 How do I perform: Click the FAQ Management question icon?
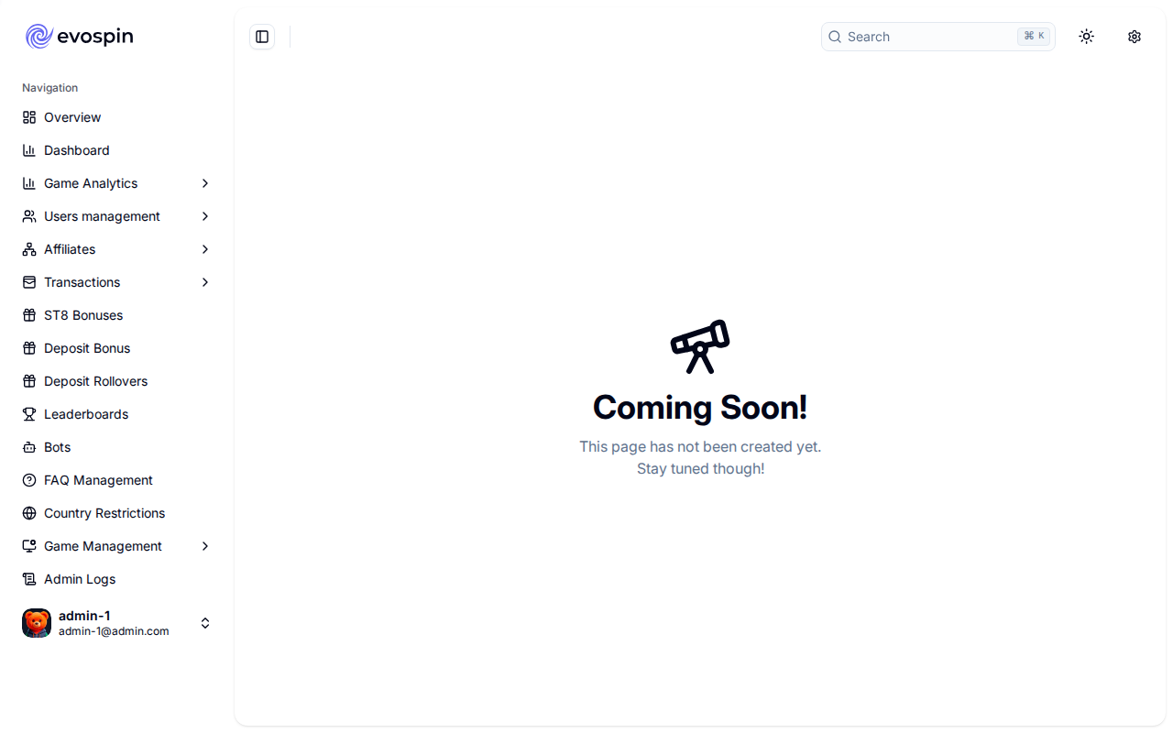point(29,480)
